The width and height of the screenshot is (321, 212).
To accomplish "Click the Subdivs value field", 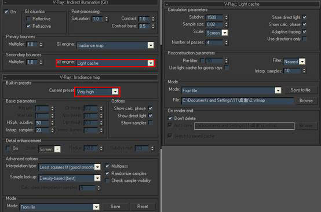I will [x=214, y=17].
